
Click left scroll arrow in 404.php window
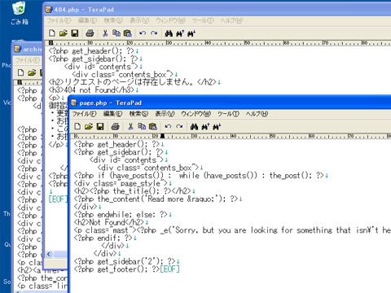[x=49, y=254]
